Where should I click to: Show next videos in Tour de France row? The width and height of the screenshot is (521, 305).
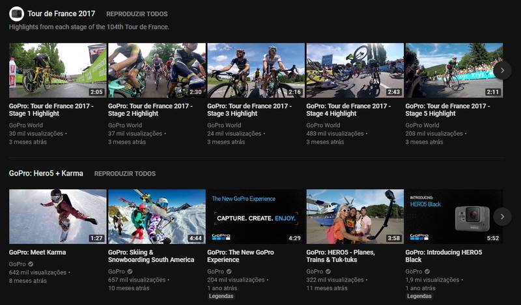point(502,70)
